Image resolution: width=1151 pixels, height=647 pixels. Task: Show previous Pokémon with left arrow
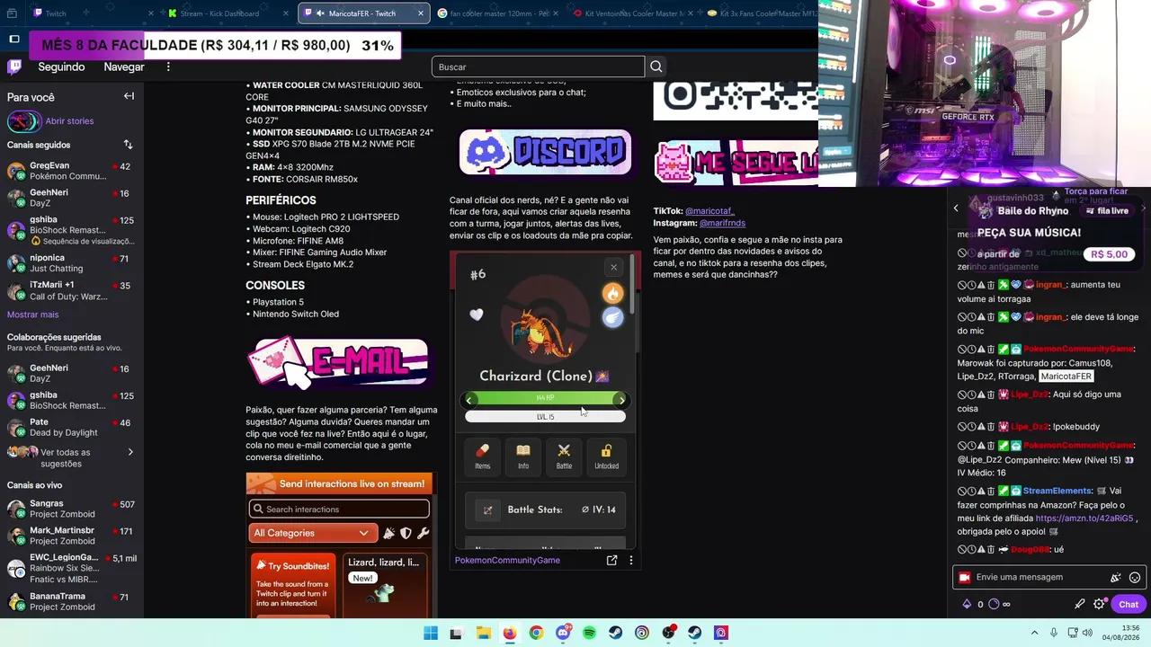click(468, 400)
